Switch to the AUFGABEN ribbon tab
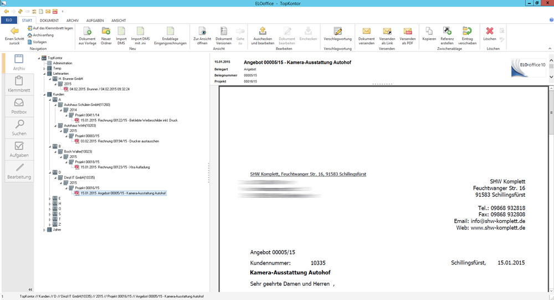Screen dimensions: 554x300 [x=95, y=21]
